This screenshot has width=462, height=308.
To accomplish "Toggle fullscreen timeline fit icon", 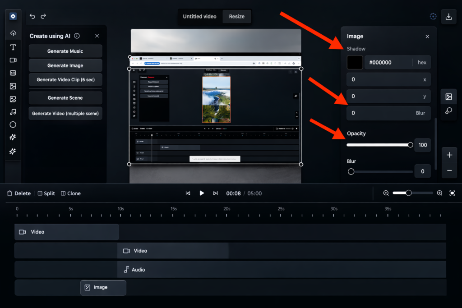I will coord(452,193).
